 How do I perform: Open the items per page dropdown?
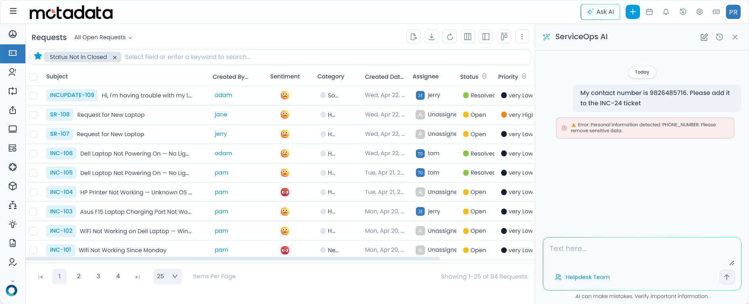pyautogui.click(x=167, y=276)
